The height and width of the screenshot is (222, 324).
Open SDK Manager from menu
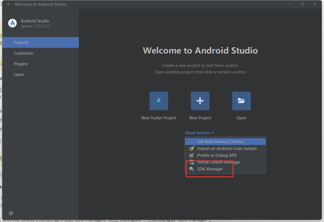(225, 169)
